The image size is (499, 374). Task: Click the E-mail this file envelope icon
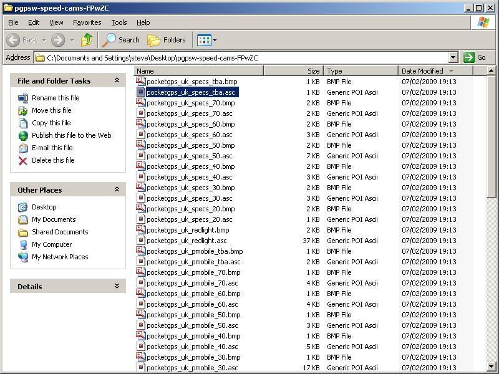[x=23, y=148]
